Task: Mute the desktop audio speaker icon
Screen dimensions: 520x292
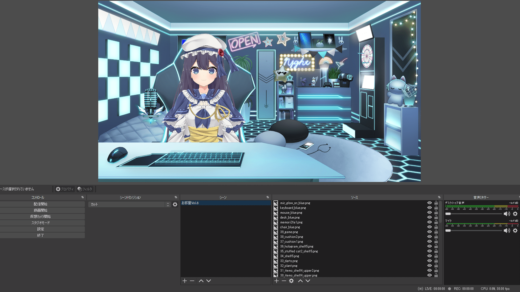Action: coord(506,214)
